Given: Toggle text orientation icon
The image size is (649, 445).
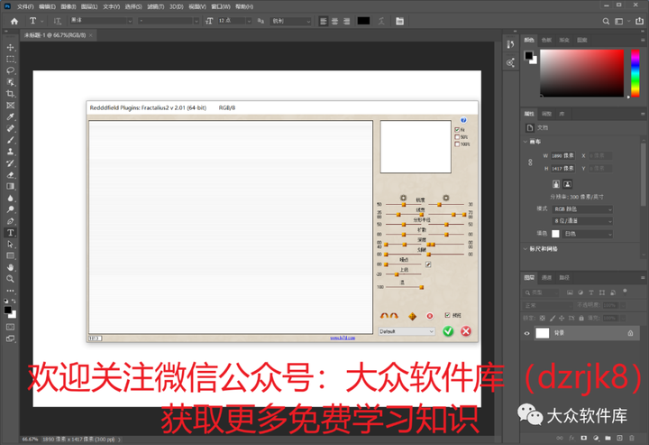Looking at the screenshot, I should click(57, 21).
